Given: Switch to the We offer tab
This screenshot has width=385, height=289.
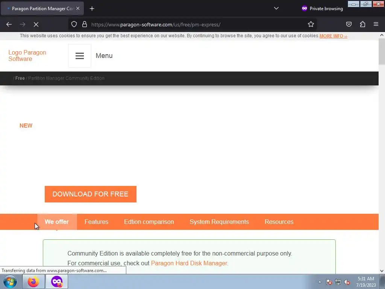Looking at the screenshot, I should (x=57, y=222).
